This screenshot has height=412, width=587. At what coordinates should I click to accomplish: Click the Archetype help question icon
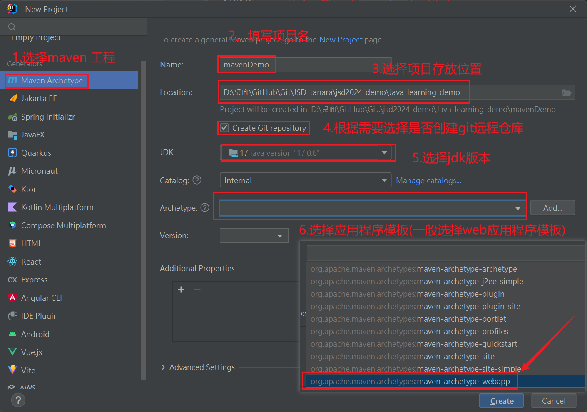[205, 207]
